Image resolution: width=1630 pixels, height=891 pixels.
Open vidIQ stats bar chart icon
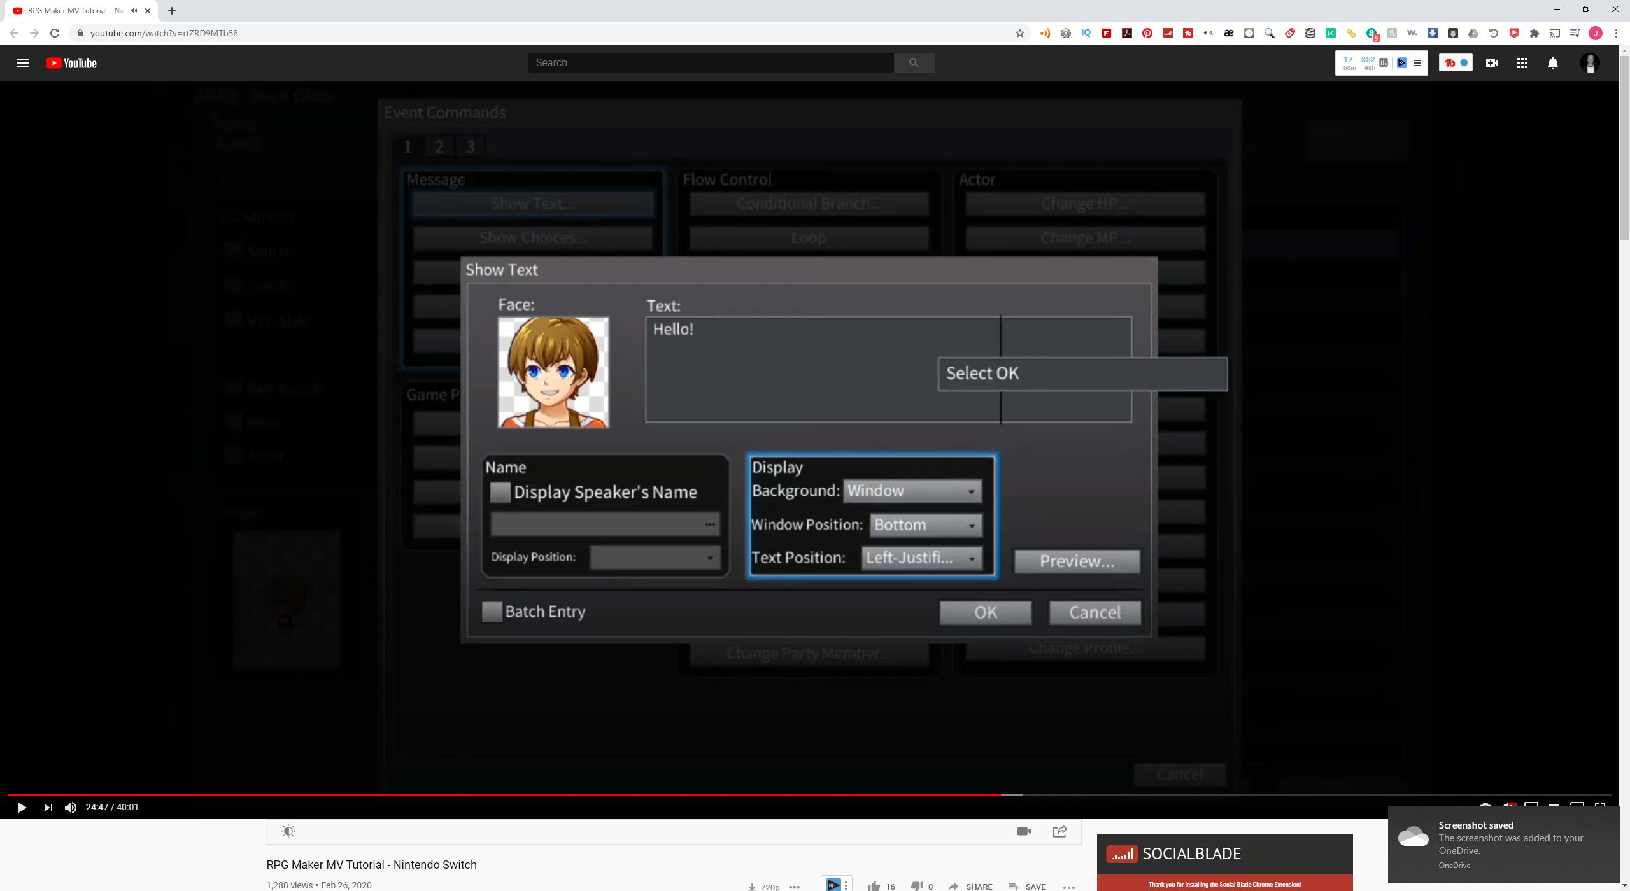point(1384,63)
